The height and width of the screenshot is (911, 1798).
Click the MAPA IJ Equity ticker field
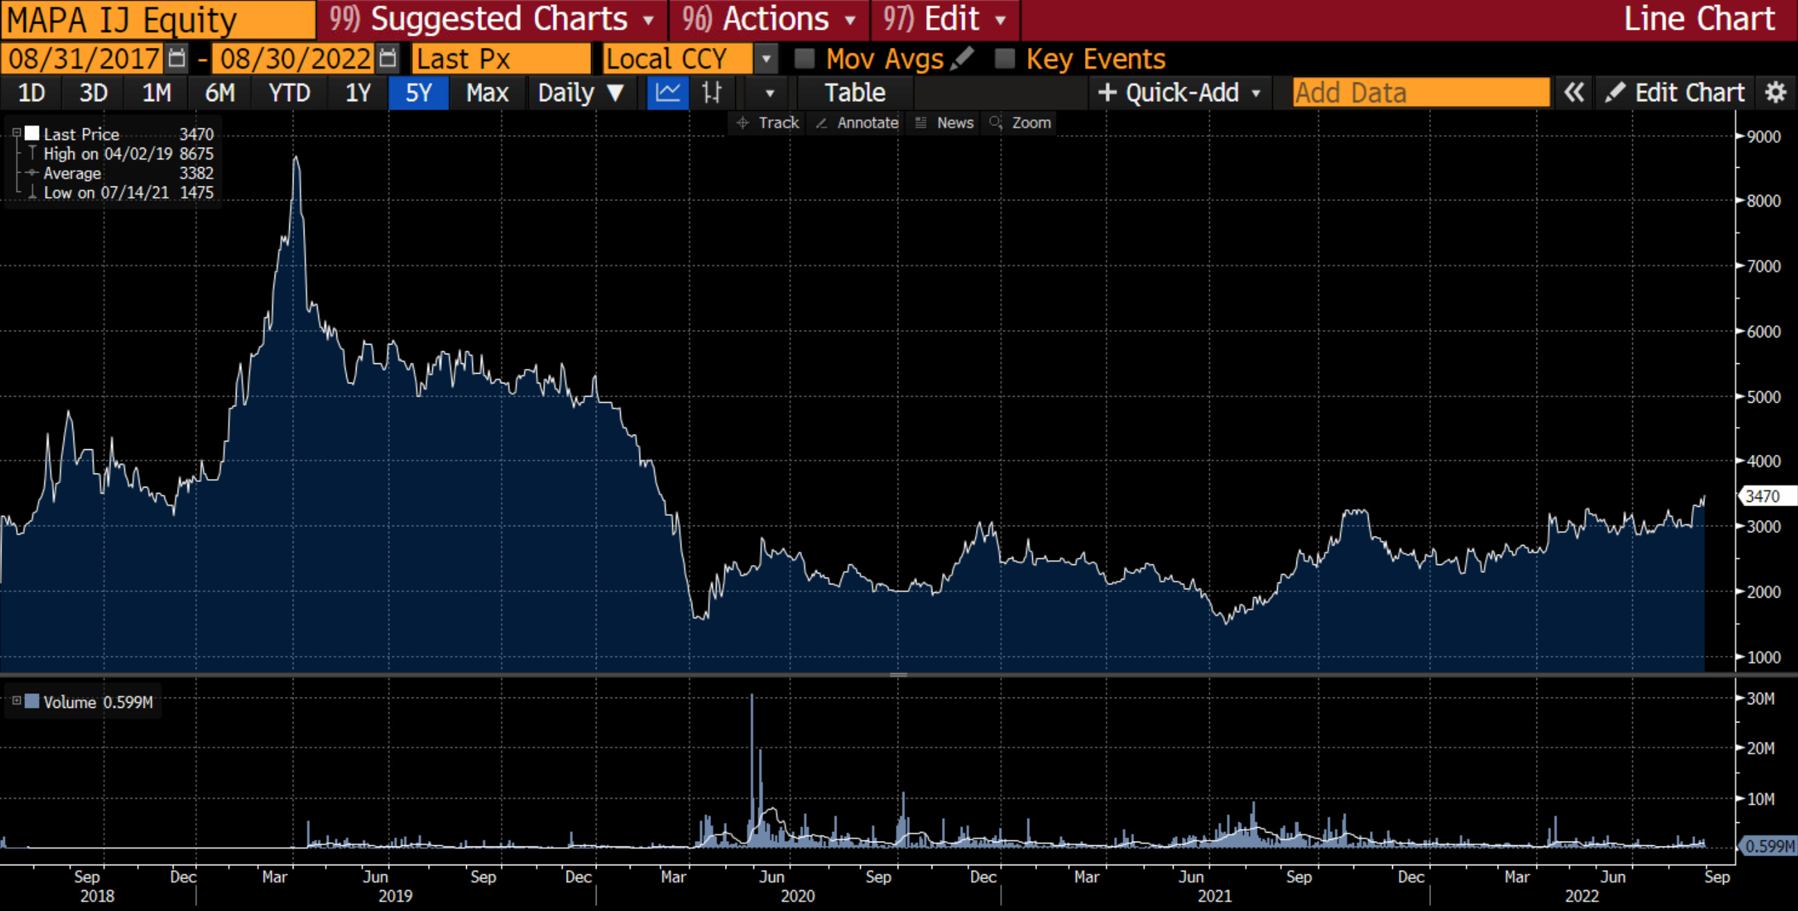[157, 19]
